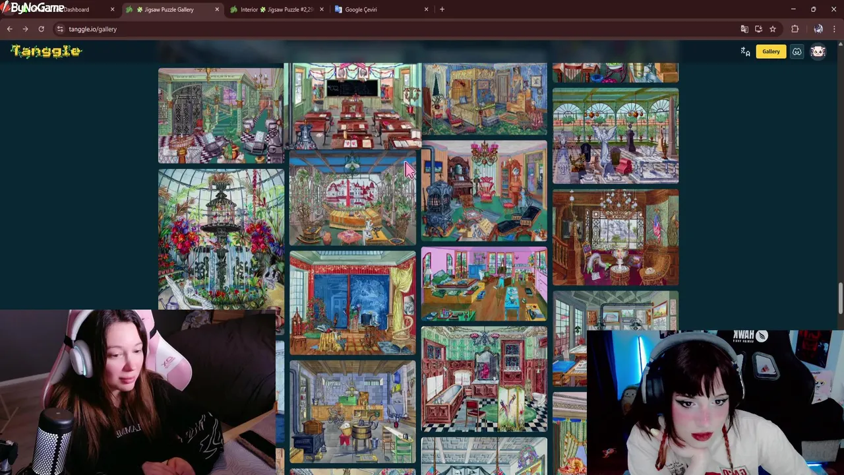
Task: Click the scrollbar up arrow
Action: click(x=840, y=44)
